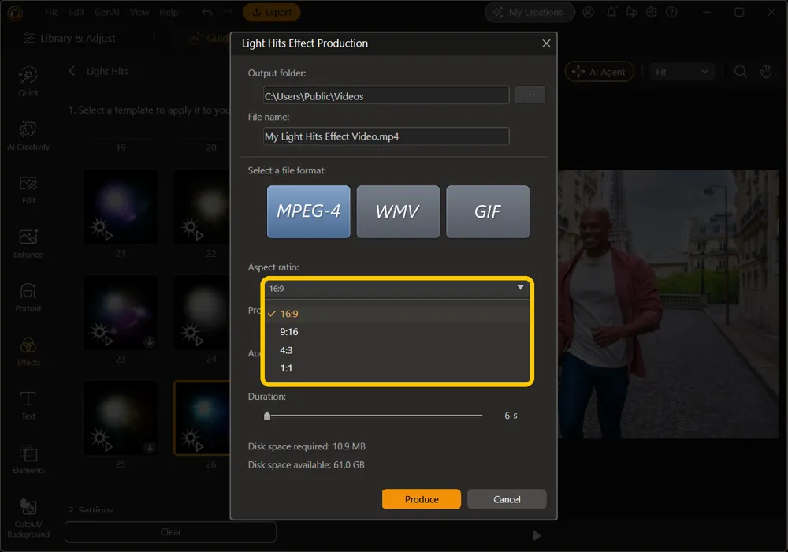Open the share icon next to bell
Viewport: 788px width, 552px height.
point(631,12)
